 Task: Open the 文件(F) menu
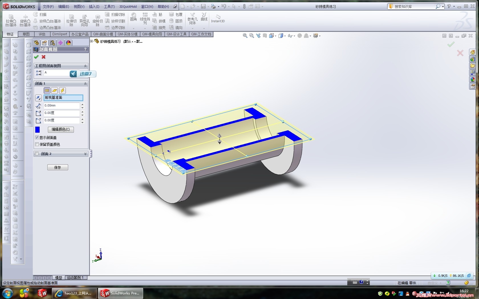48,7
